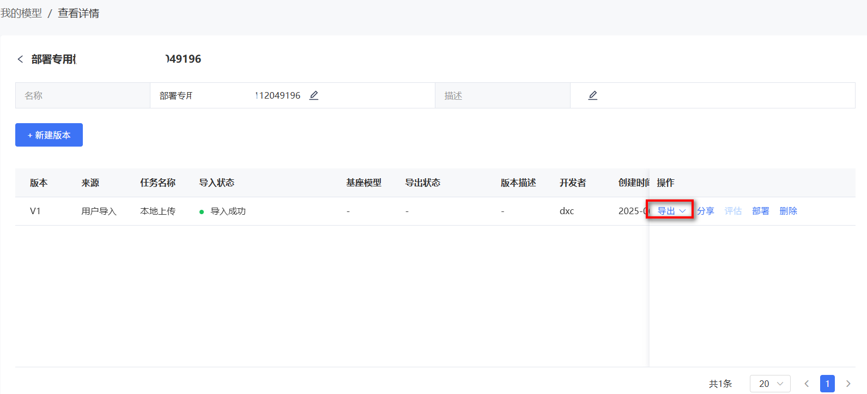Click the 我的模型 breadcrumb link
This screenshot has height=394, width=867.
coord(21,13)
